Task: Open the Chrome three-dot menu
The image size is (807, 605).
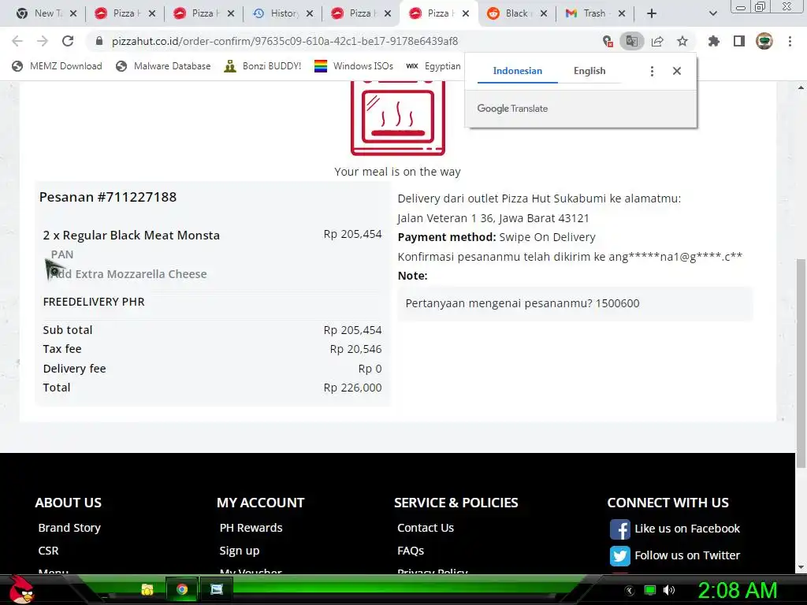Action: click(x=790, y=41)
